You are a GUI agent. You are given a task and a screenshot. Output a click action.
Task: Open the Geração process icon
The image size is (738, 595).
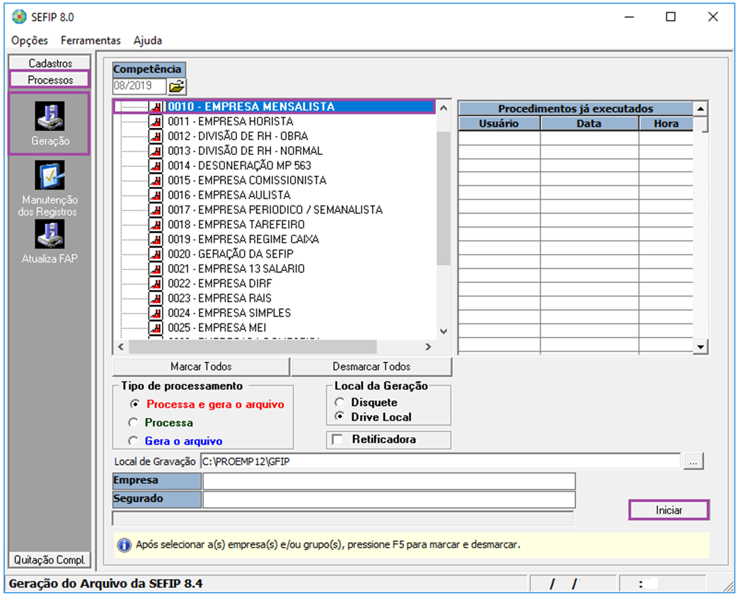tap(50, 117)
